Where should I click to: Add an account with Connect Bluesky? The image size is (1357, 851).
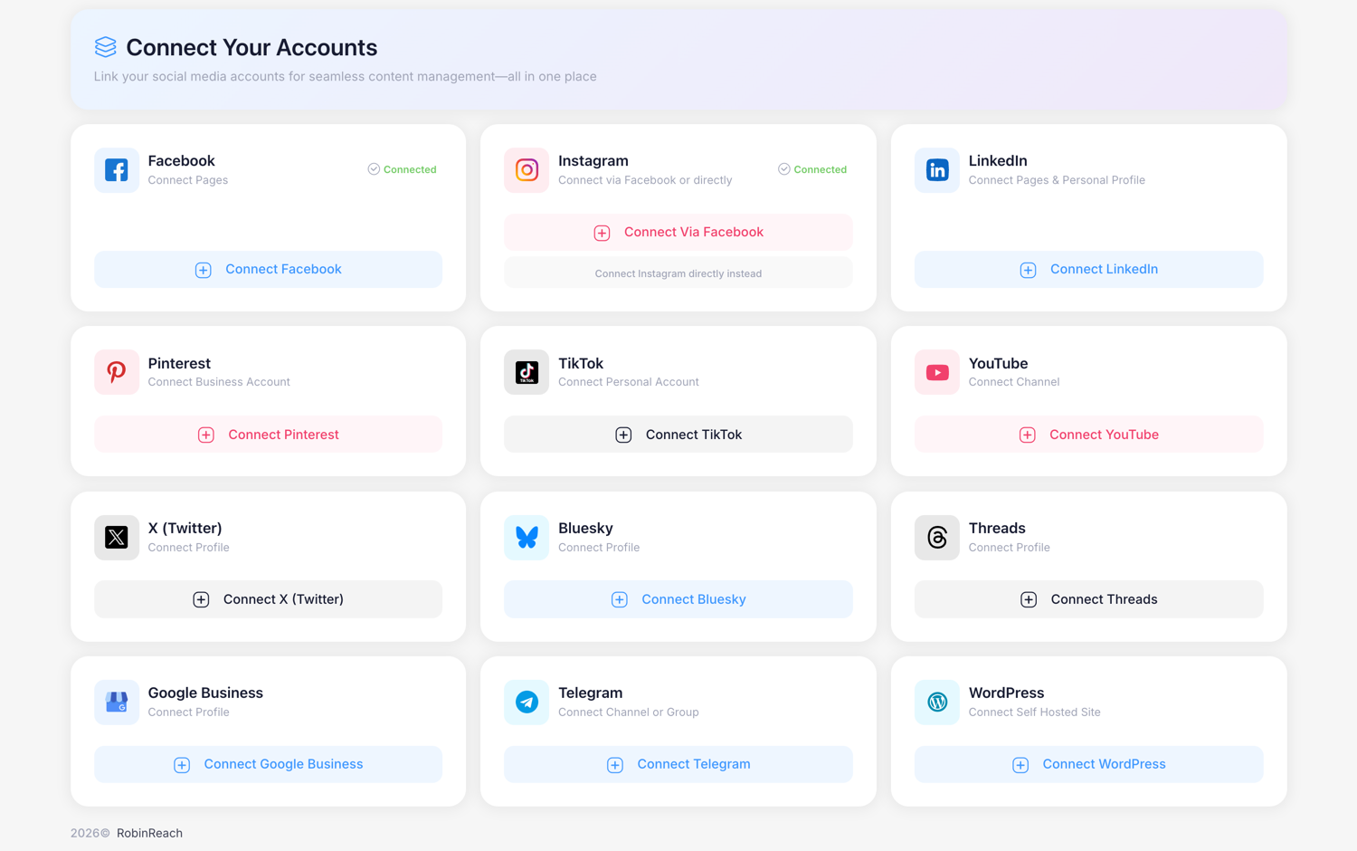point(678,599)
